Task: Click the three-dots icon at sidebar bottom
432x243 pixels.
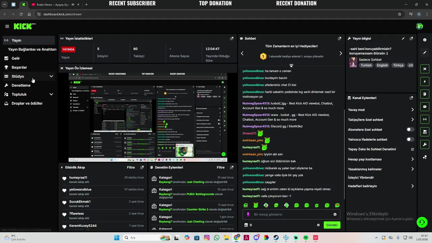Action: pyautogui.click(x=425, y=157)
